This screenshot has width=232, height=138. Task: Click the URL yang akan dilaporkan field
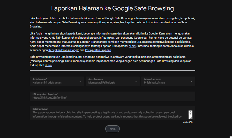click(x=113, y=96)
